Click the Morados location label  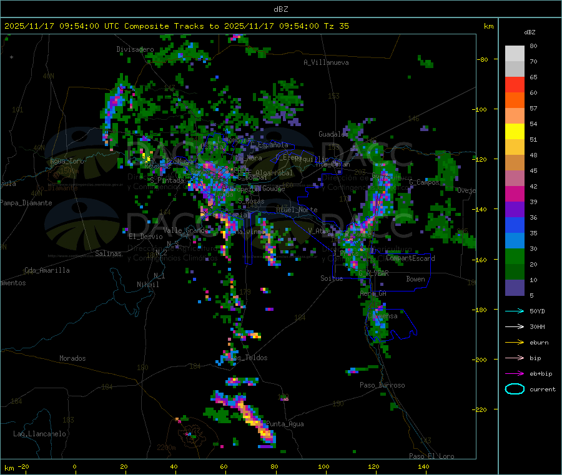[x=72, y=358]
